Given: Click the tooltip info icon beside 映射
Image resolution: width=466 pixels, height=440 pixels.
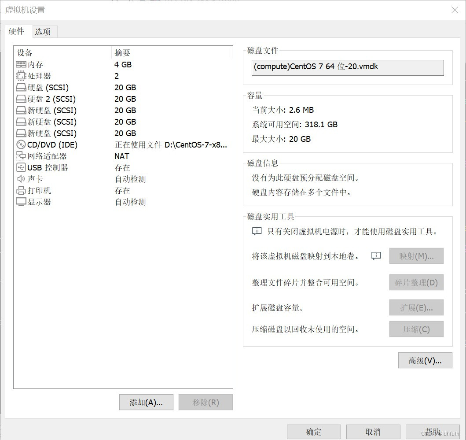Looking at the screenshot, I should tap(375, 256).
